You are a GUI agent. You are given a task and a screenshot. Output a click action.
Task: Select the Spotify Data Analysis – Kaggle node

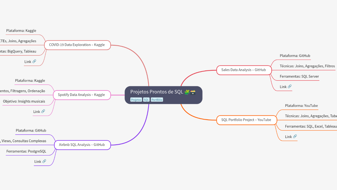click(81, 95)
